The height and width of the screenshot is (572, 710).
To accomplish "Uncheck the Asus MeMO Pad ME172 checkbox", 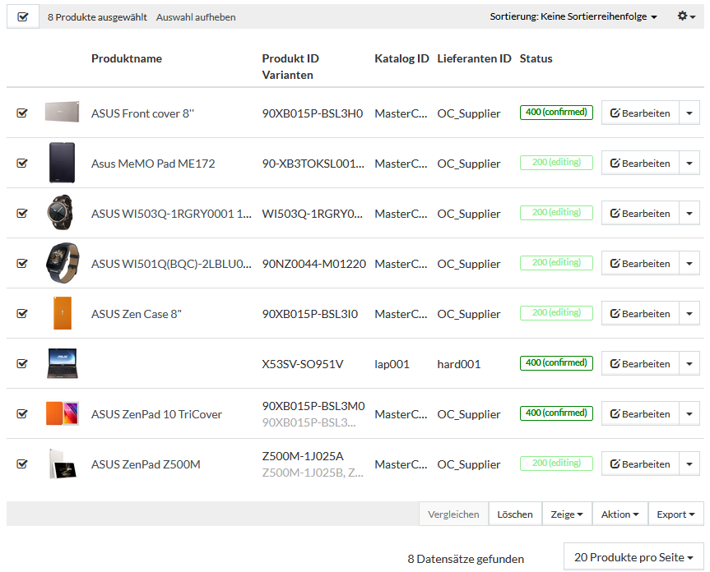I will 21,164.
